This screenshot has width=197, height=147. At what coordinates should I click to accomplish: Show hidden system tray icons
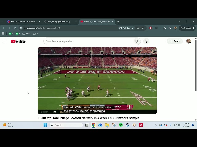tap(156, 125)
